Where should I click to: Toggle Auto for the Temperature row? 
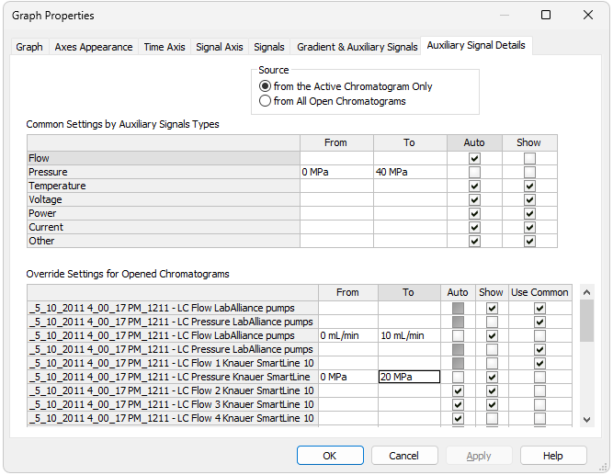[474, 187]
